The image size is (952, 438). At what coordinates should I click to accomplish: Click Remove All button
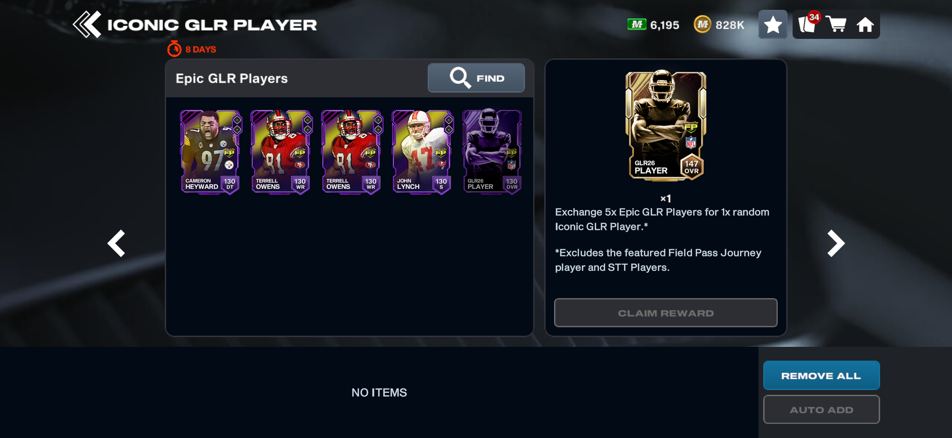[x=821, y=375]
